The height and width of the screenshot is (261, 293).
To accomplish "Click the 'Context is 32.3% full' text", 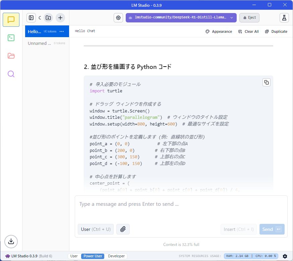I will (181, 244).
